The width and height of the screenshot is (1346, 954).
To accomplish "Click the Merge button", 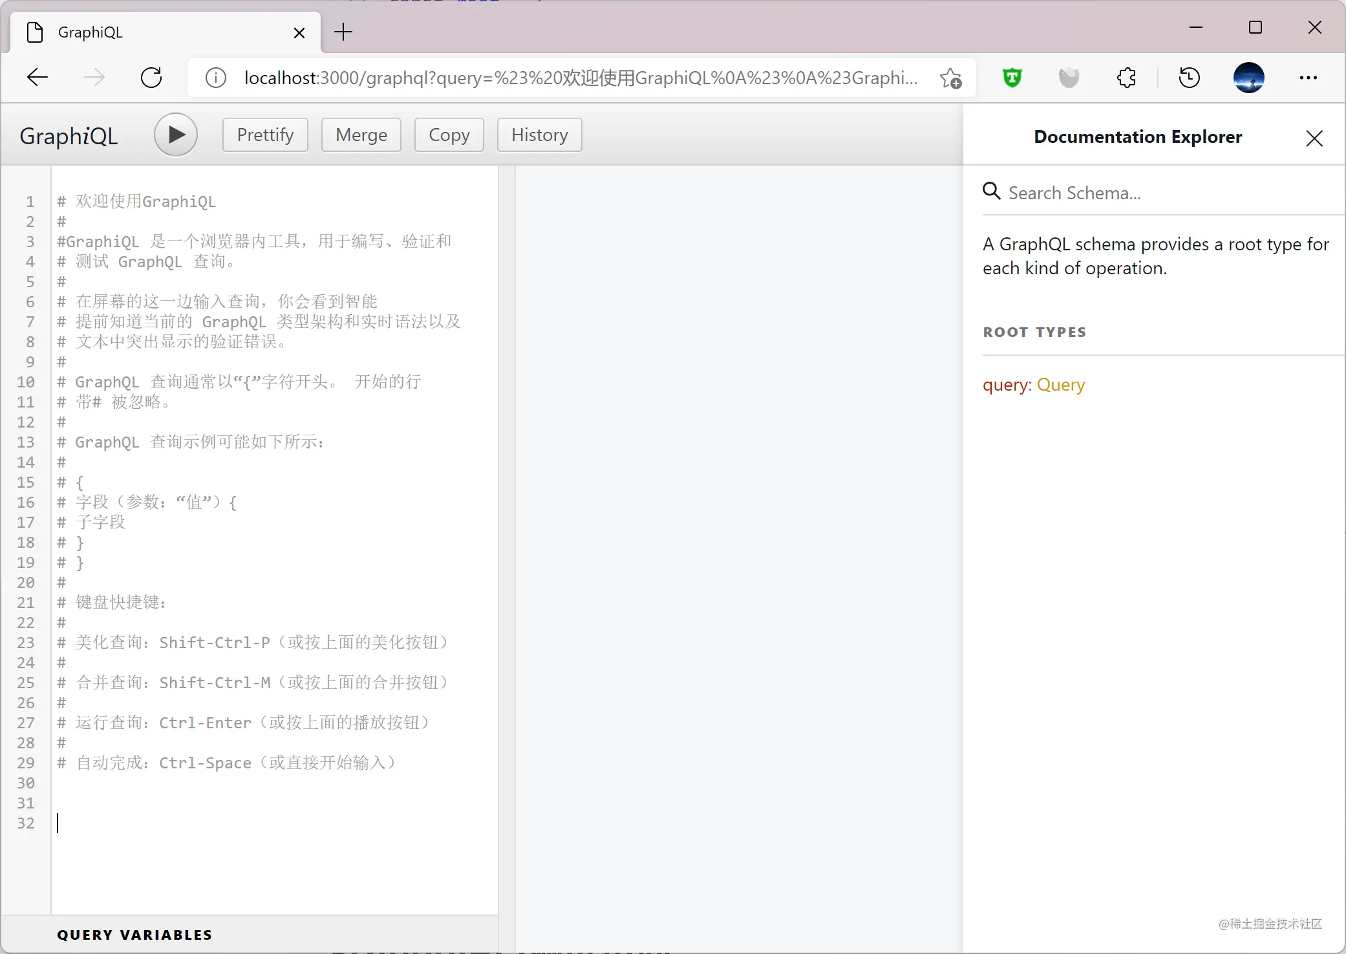I will click(361, 135).
